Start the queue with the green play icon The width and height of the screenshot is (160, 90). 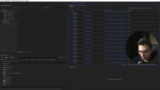point(157,8)
